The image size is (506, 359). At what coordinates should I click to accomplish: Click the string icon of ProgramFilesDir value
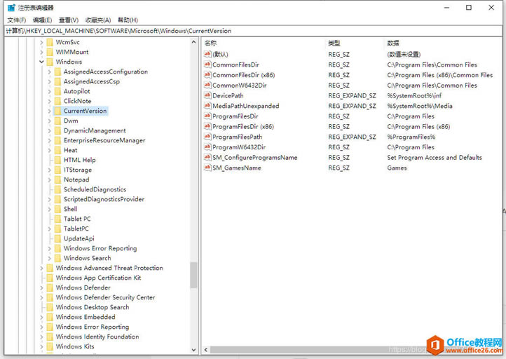pos(207,116)
